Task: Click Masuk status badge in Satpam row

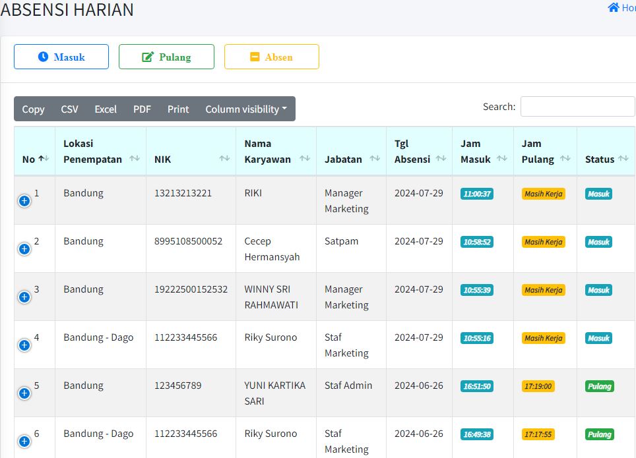Action: click(x=598, y=242)
